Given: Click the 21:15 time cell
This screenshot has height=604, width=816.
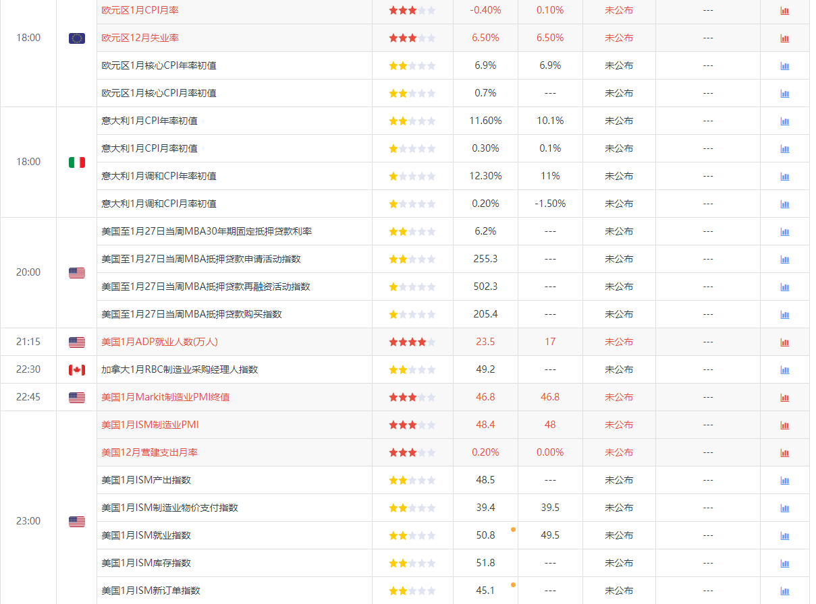Looking at the screenshot, I should 28,342.
